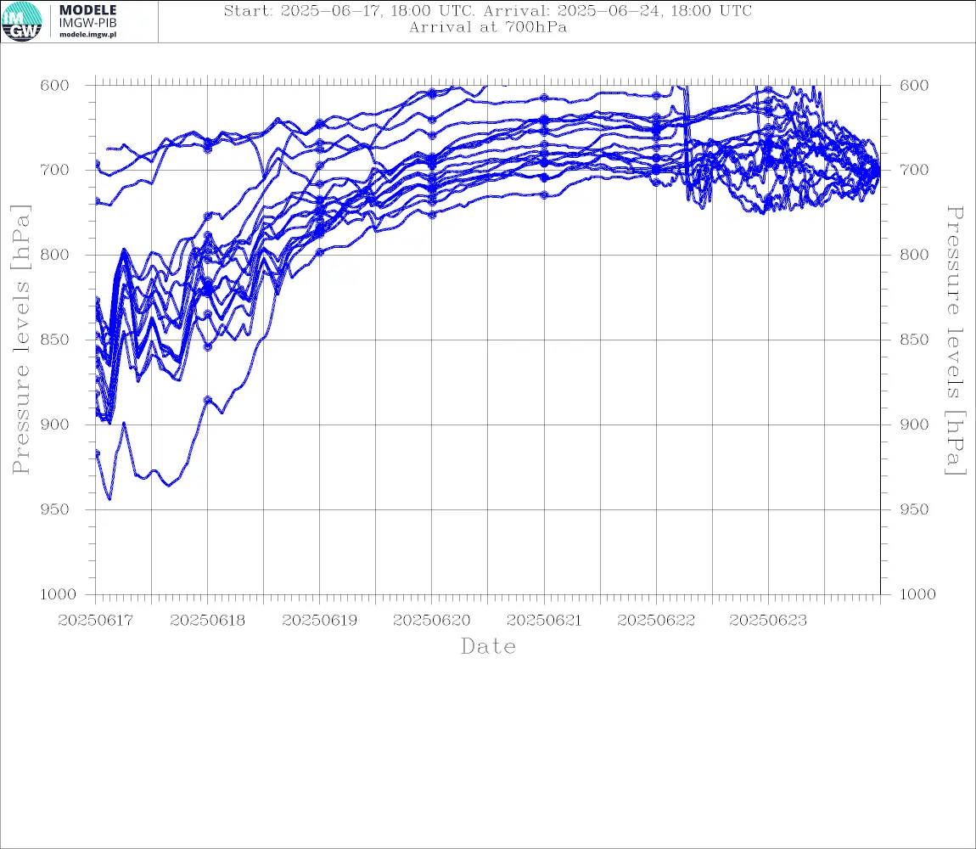The image size is (976, 849).
Task: Click the right axis 850 label
Action: pyautogui.click(x=914, y=340)
